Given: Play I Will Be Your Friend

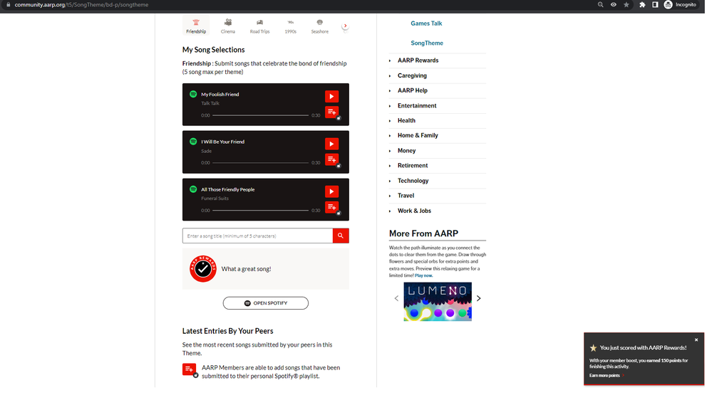Looking at the screenshot, I should coord(331,144).
